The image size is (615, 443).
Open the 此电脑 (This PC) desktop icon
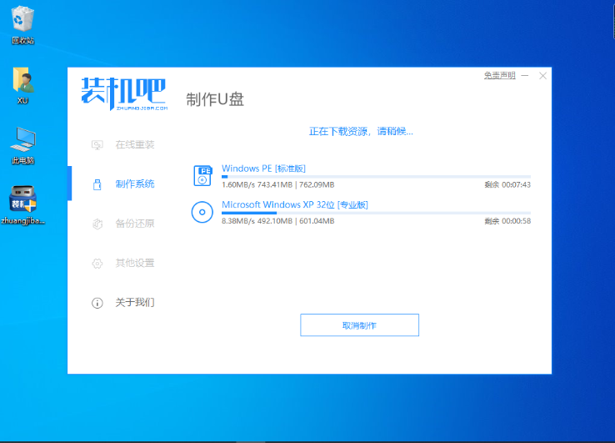(22, 140)
